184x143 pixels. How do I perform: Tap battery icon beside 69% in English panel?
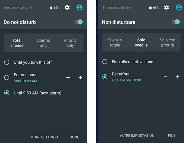51,8
